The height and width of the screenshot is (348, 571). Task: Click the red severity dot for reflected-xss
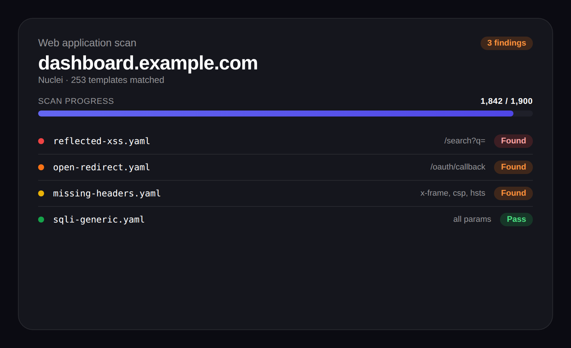(x=41, y=141)
